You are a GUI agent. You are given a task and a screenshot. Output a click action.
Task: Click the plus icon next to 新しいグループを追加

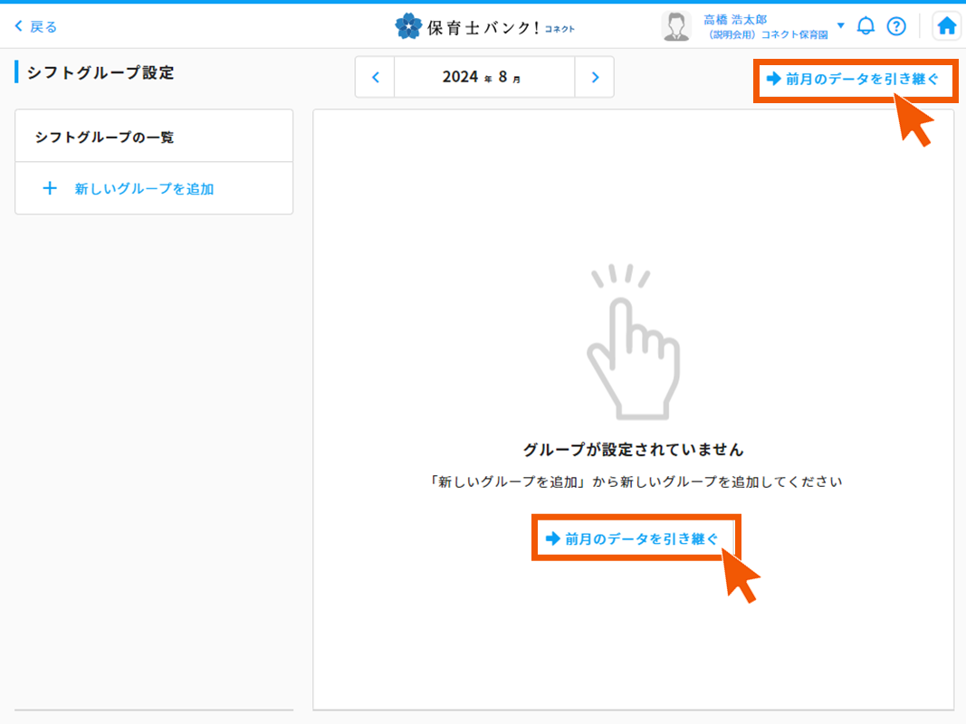50,188
